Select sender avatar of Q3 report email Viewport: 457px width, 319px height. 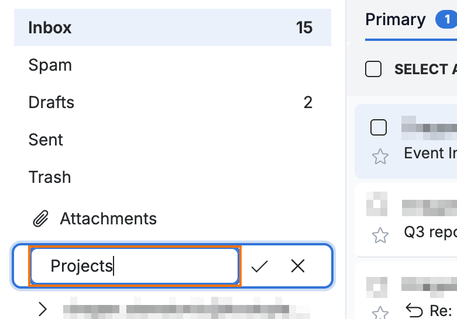click(377, 204)
